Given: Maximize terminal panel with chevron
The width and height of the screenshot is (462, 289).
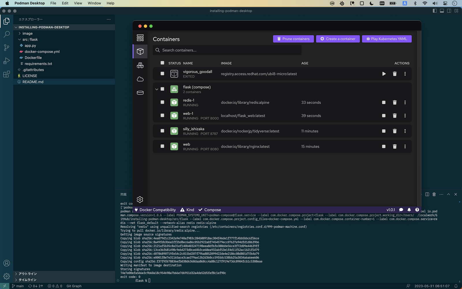Looking at the screenshot, I should pyautogui.click(x=448, y=194).
